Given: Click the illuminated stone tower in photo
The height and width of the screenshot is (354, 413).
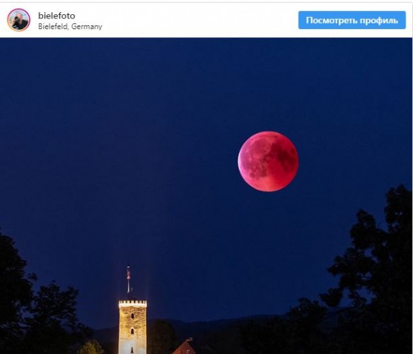Looking at the screenshot, I should click(x=133, y=327).
